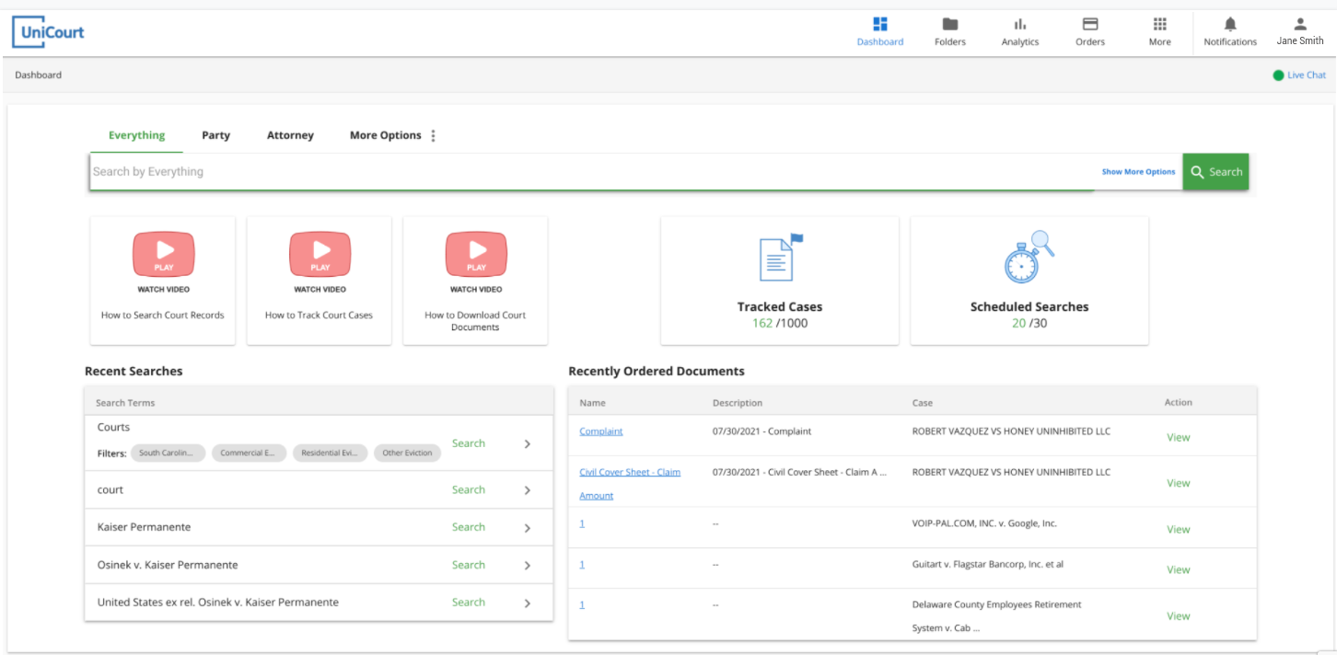Click the Case column header
This screenshot has width=1337, height=655.
[x=923, y=403]
